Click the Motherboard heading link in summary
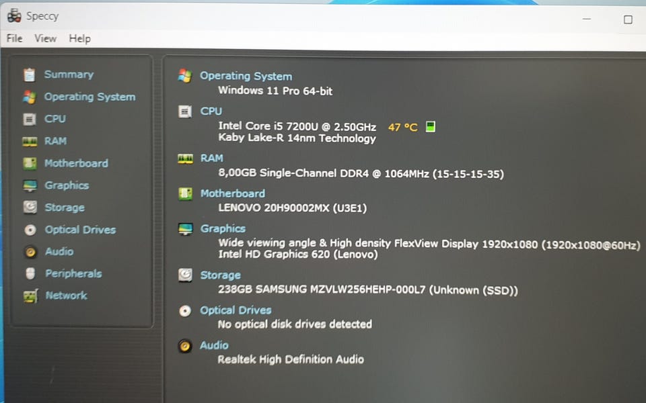Screen dimensions: 646x403 233,193
